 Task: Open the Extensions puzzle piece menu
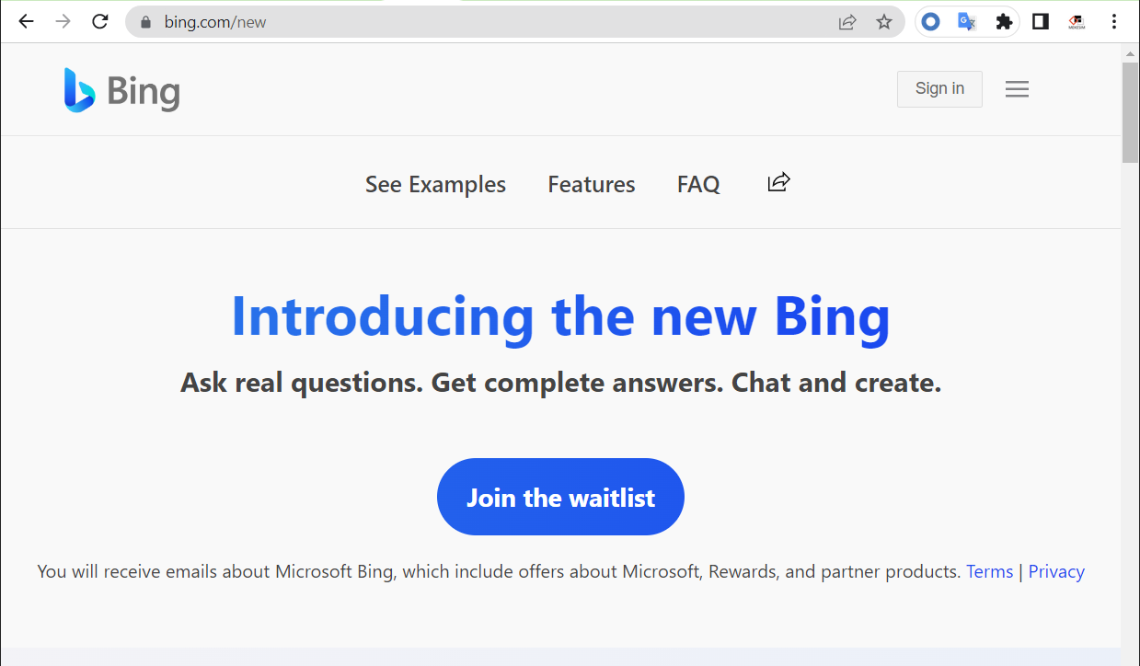pos(1004,22)
